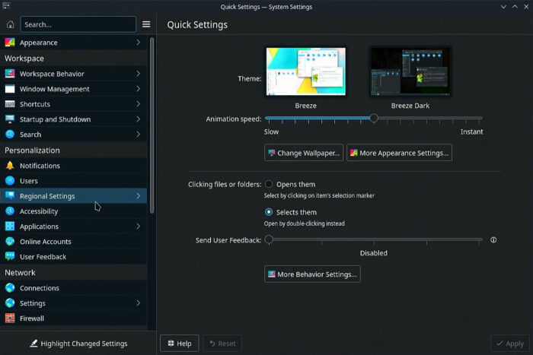This screenshot has height=355, width=533.
Task: Click the 'Slow' animation speed label
Action: pyautogui.click(x=271, y=132)
